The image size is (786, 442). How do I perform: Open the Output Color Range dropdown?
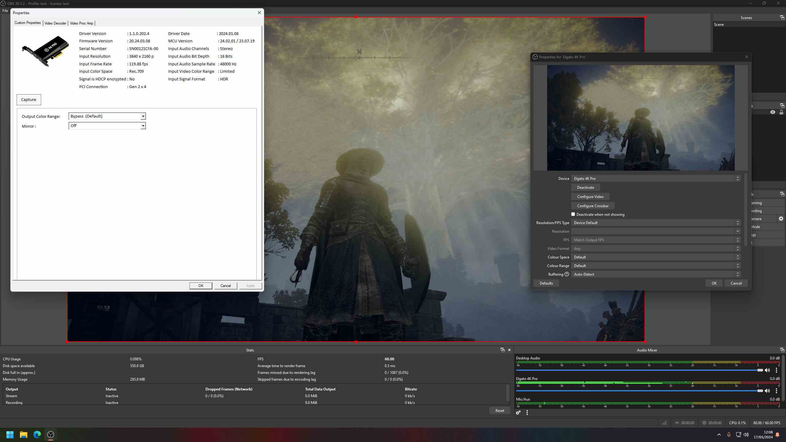click(142, 116)
